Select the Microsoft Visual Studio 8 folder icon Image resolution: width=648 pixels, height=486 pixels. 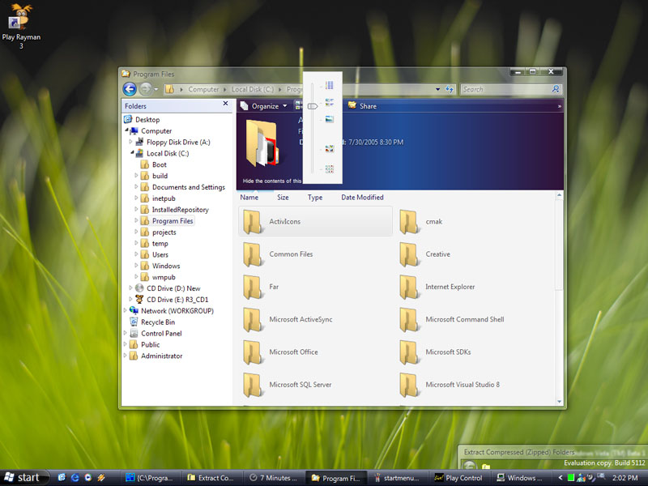(409, 385)
